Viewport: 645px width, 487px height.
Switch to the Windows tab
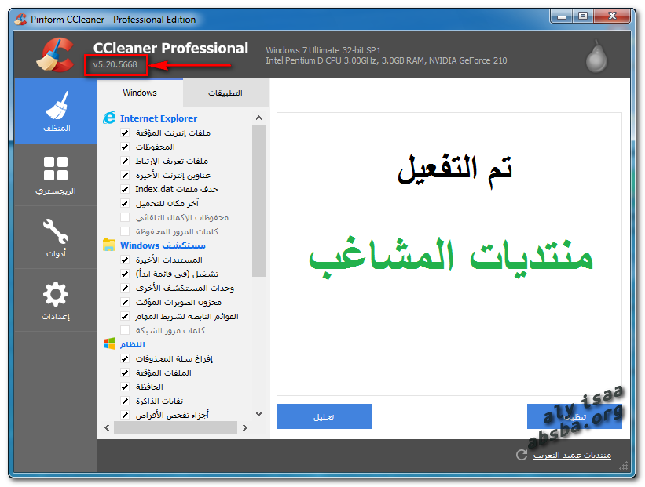pyautogui.click(x=140, y=93)
